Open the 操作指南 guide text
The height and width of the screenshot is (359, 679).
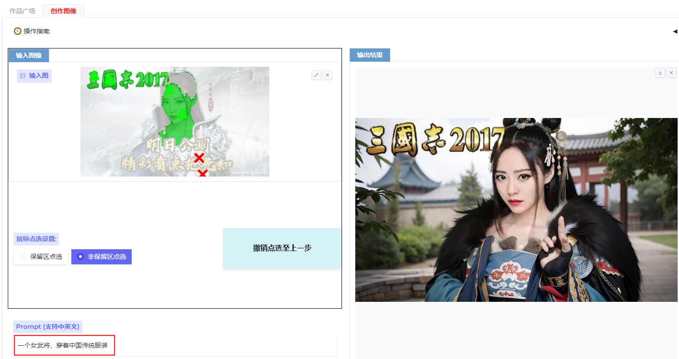tap(37, 31)
